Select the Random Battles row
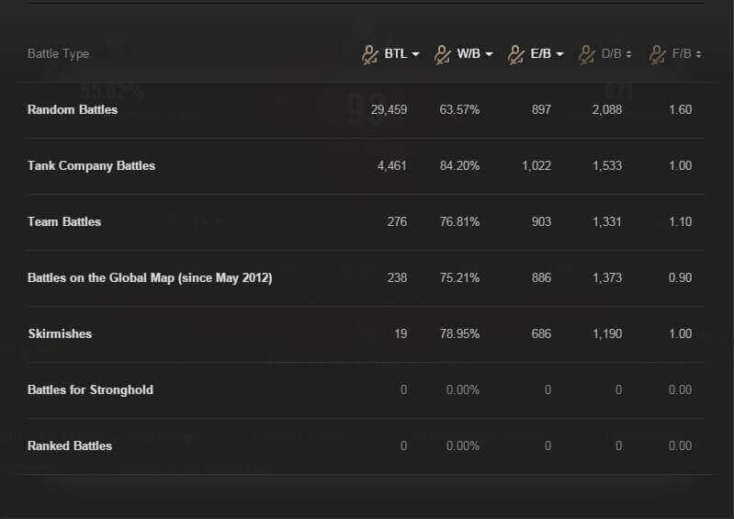The height and width of the screenshot is (519, 734). pos(367,110)
